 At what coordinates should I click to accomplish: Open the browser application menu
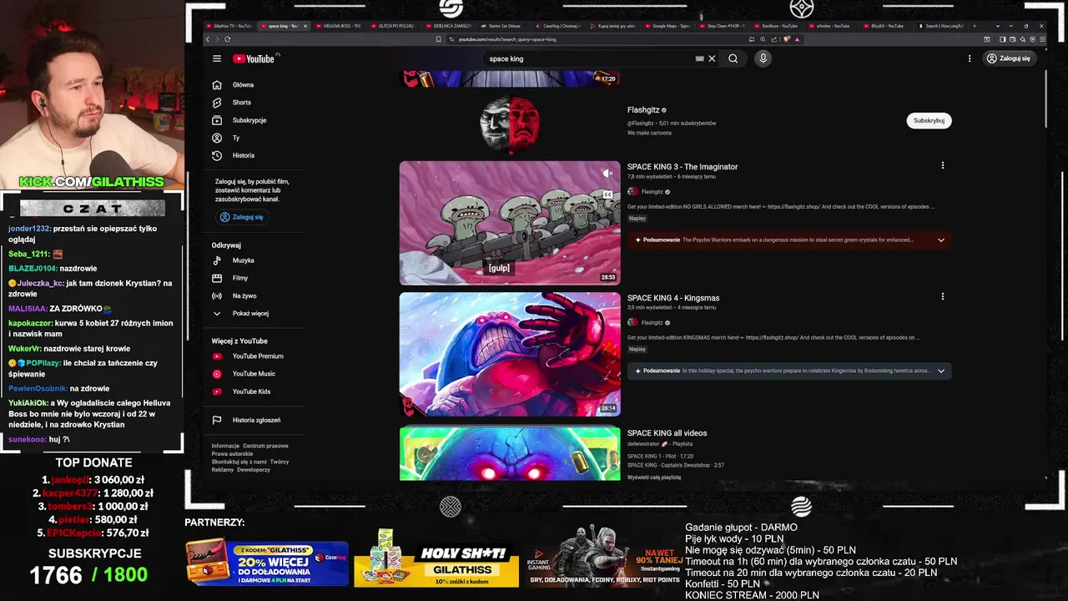pyautogui.click(x=1042, y=39)
